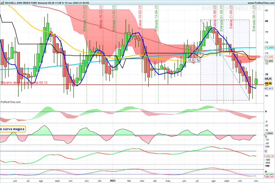The width and height of the screenshot is (275, 183).
Task: Select the Entrada 01-09-23 marker label
Action: pyautogui.click(x=221, y=18)
